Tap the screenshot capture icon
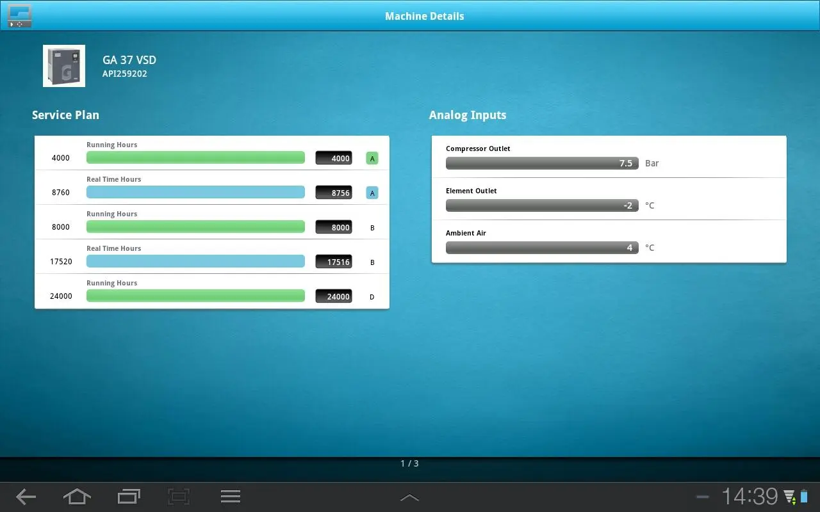This screenshot has height=512, width=820. (179, 497)
